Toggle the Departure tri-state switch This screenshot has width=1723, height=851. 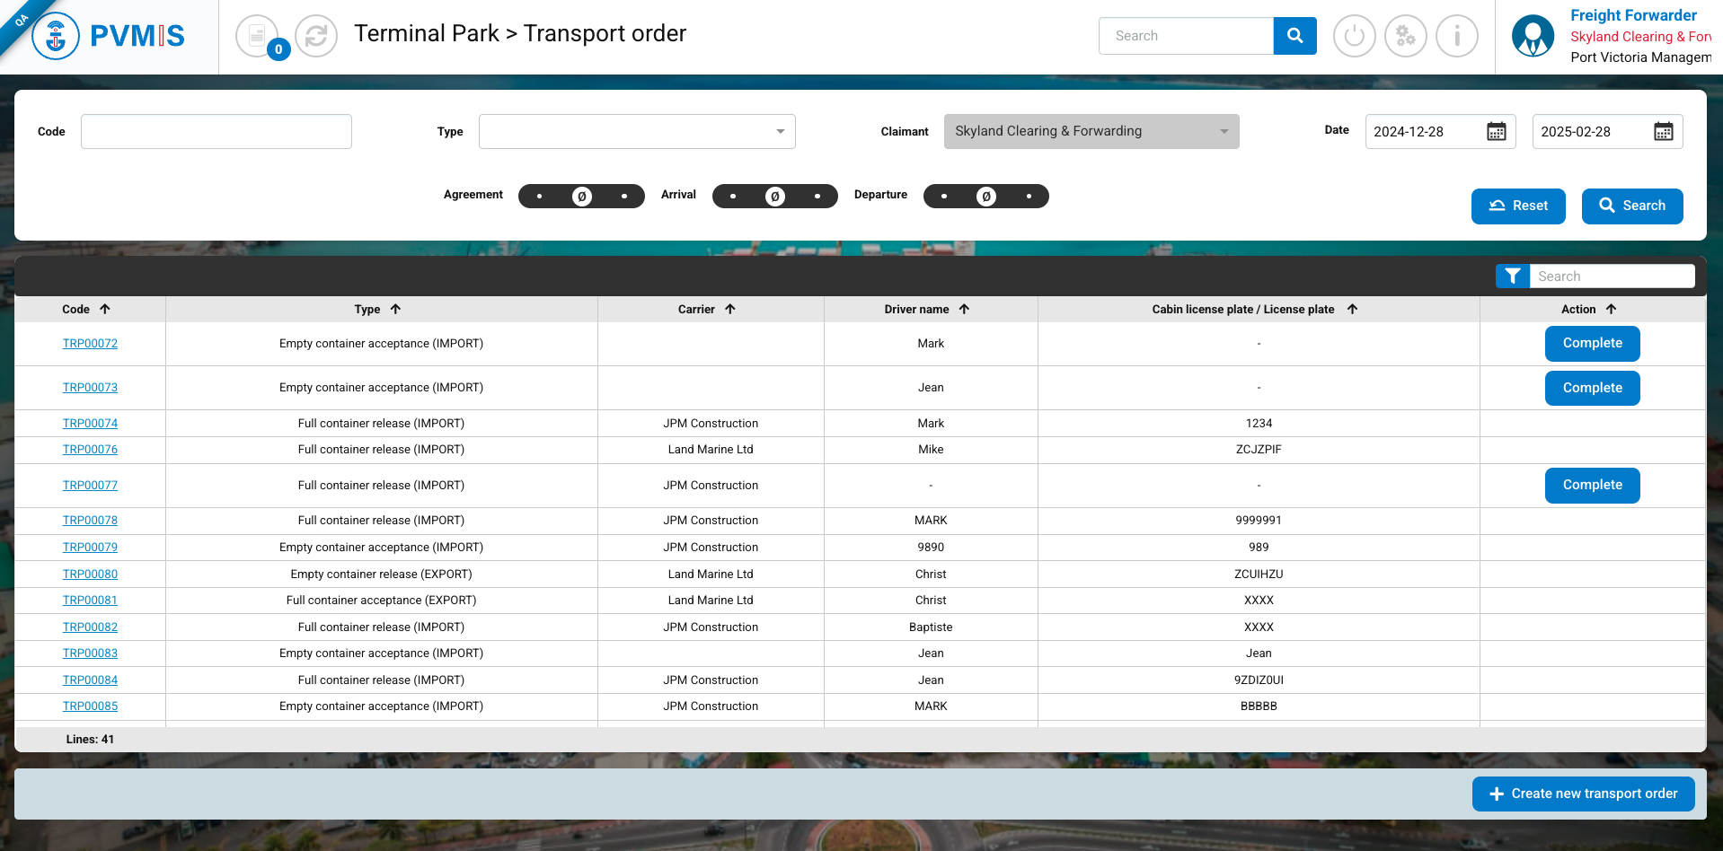pyautogui.click(x=985, y=196)
